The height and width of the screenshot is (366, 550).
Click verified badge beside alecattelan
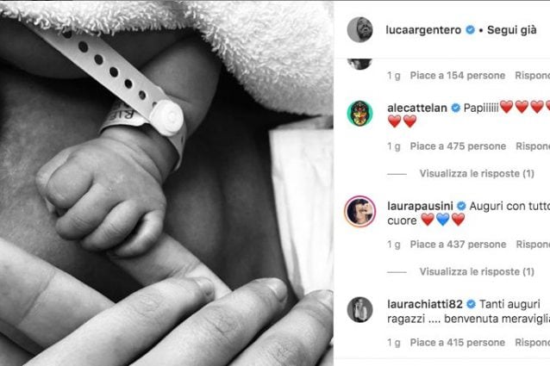tap(455, 109)
